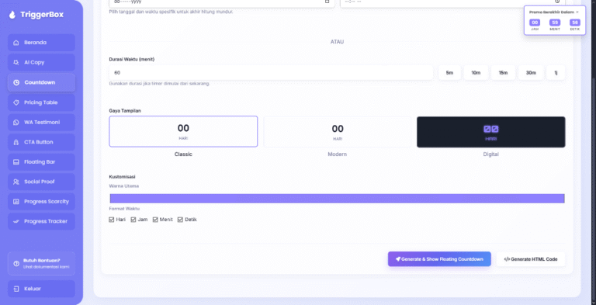The height and width of the screenshot is (305, 596).
Task: Open the Progress Scarcity menu item
Action: [x=41, y=202]
